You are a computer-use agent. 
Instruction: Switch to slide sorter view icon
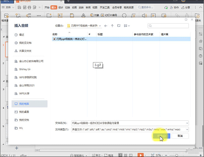pyautogui.click(x=125, y=155)
